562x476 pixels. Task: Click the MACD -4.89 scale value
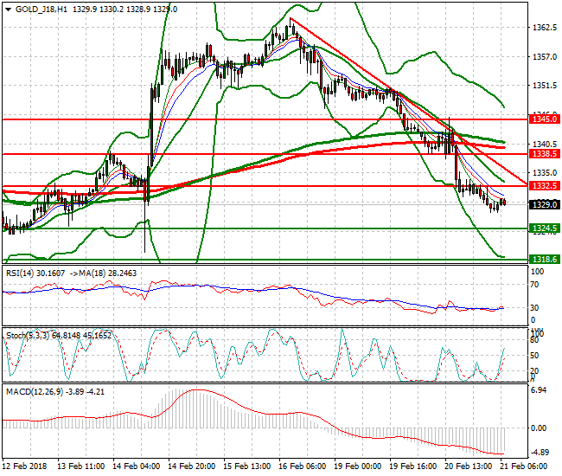(540, 453)
